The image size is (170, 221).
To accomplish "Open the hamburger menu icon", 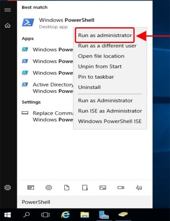I will [x=8, y=10].
